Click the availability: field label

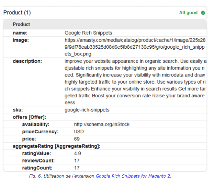(x=36, y=124)
